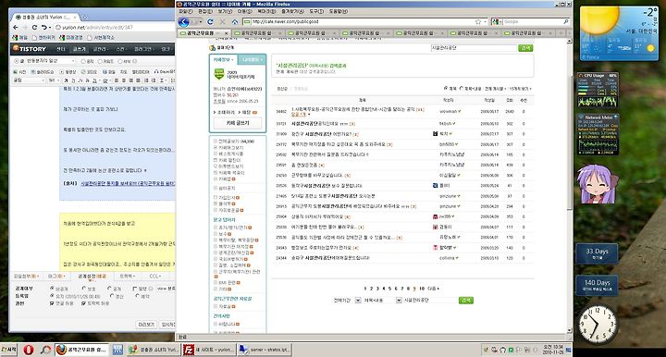This screenshot has width=666, height=357.
Task: Click the preview button in Tistory
Action: (146, 324)
